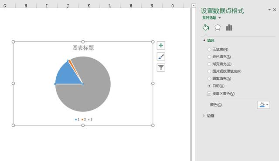This screenshot has width=279, height=161.
Task: Open the Effects pentagon tab
Action: (218, 28)
